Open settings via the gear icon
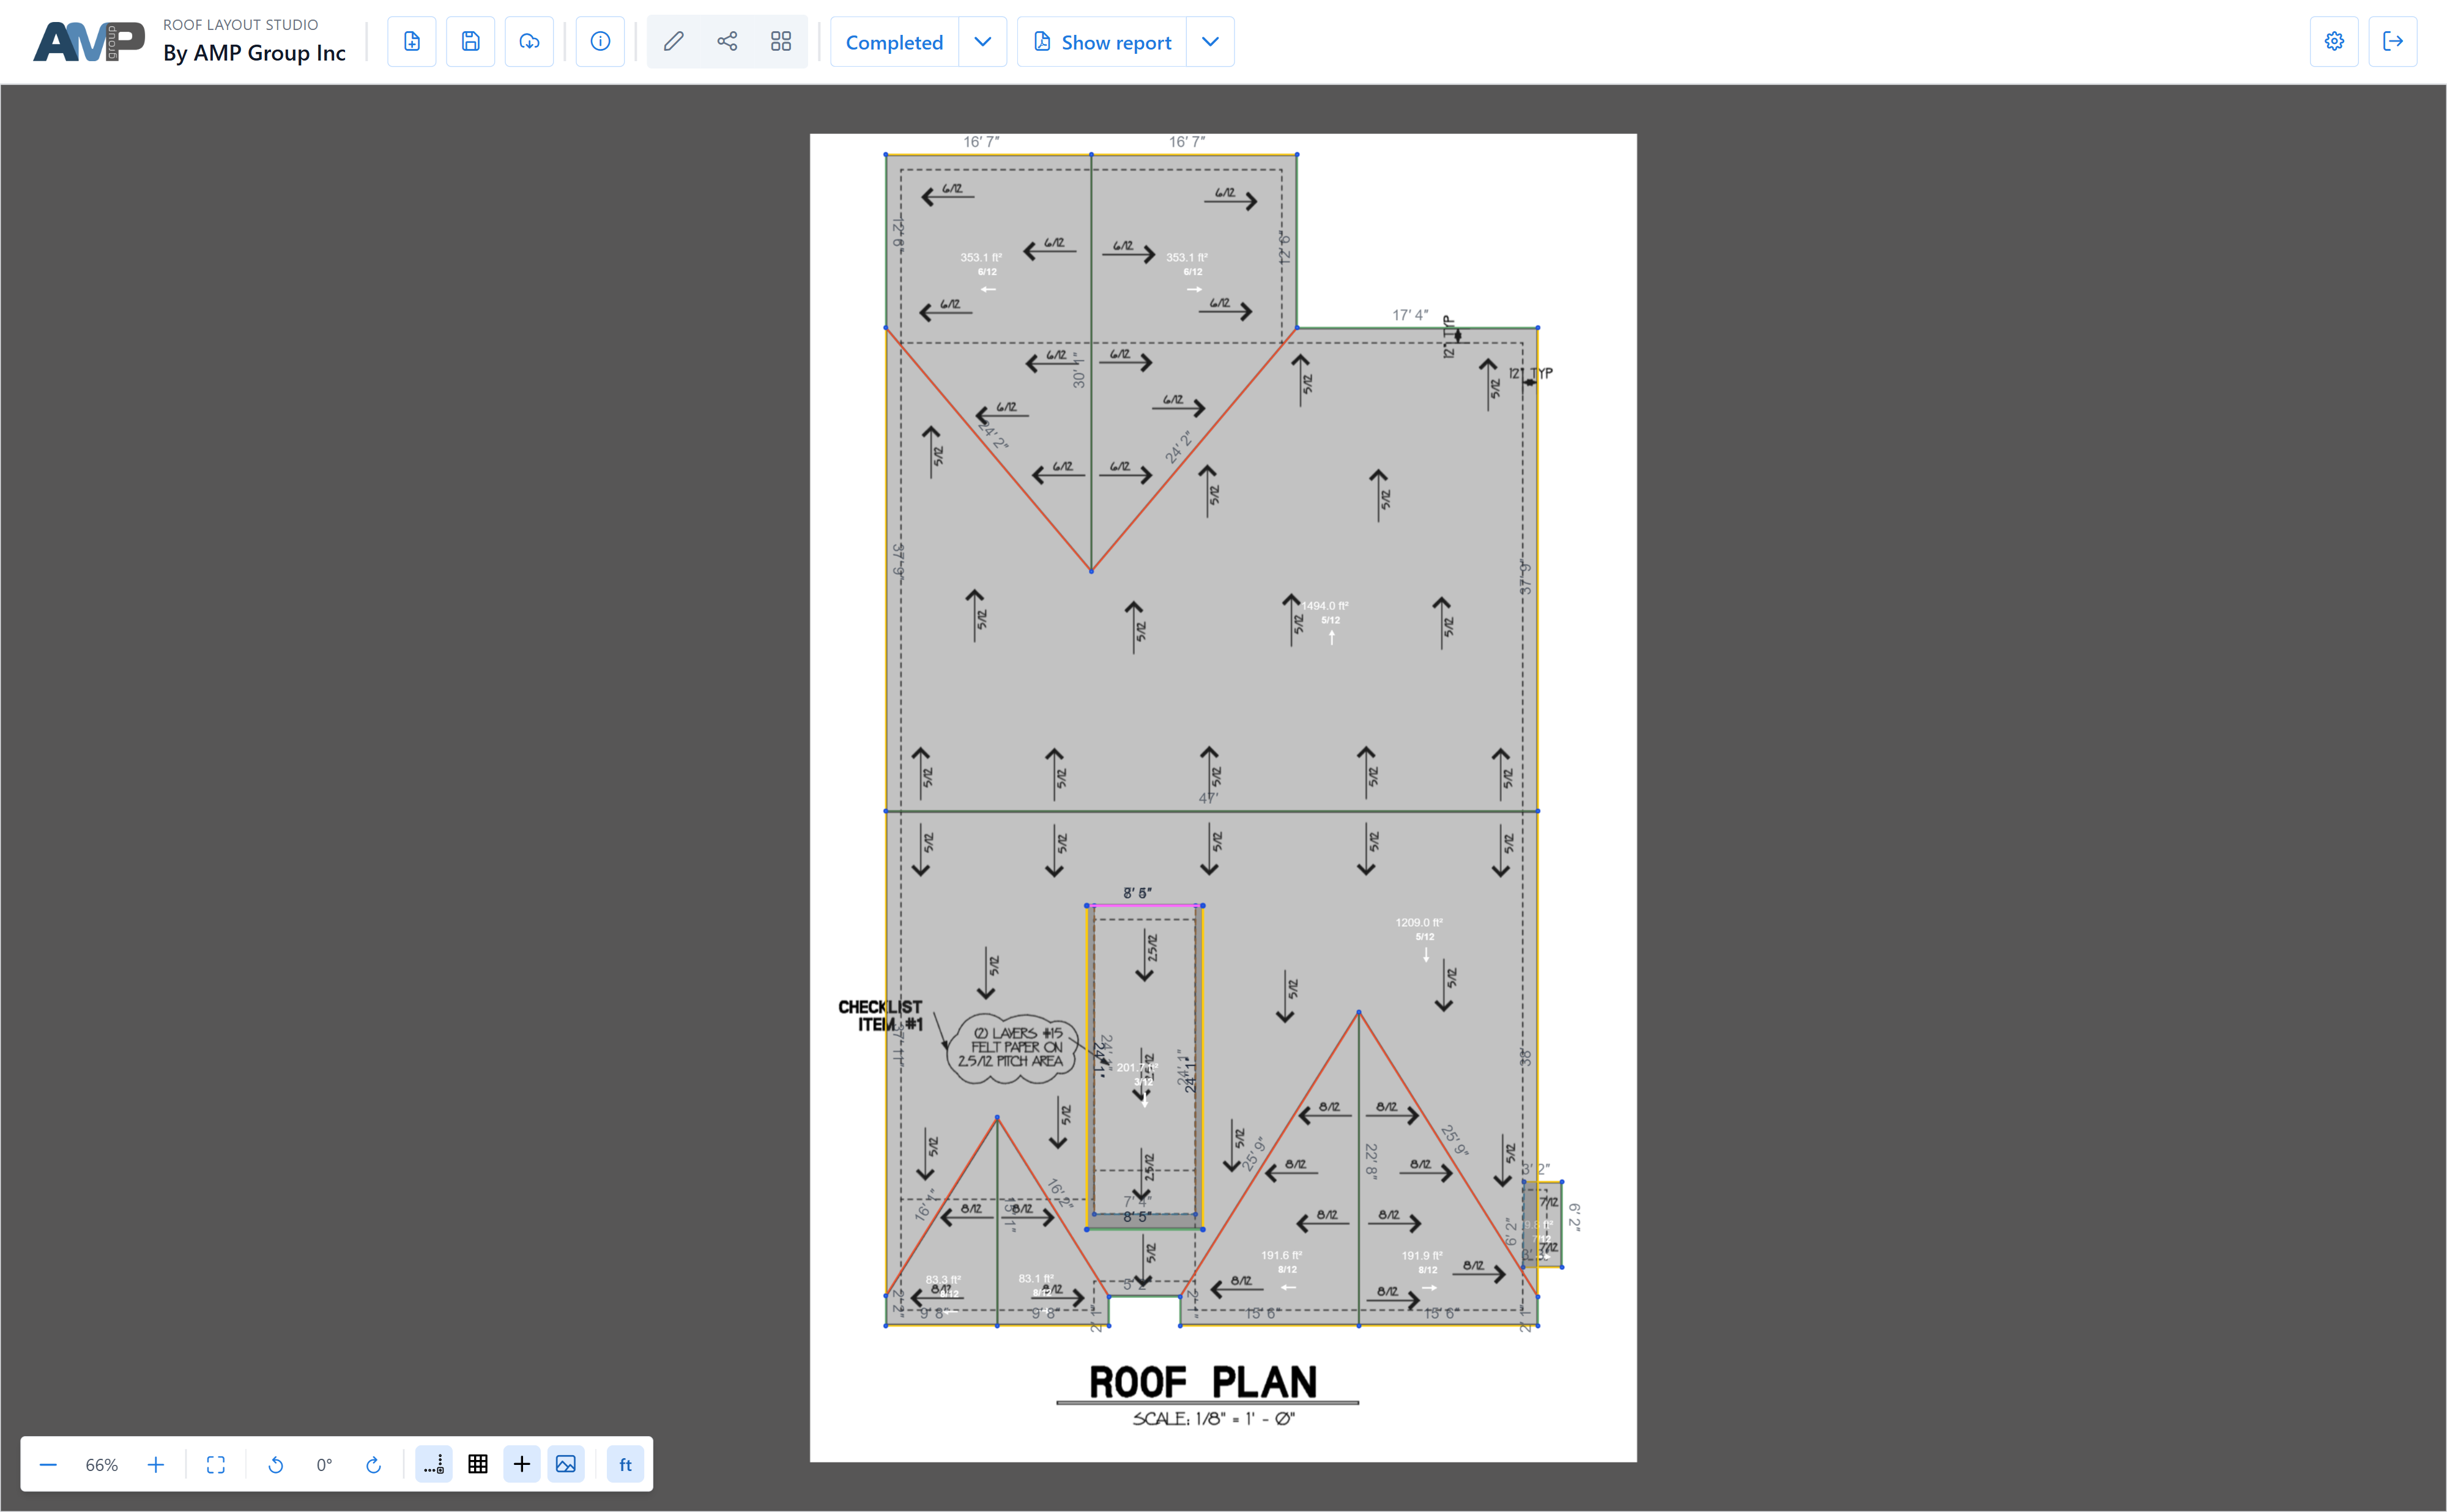The width and height of the screenshot is (2447, 1512). click(2334, 41)
